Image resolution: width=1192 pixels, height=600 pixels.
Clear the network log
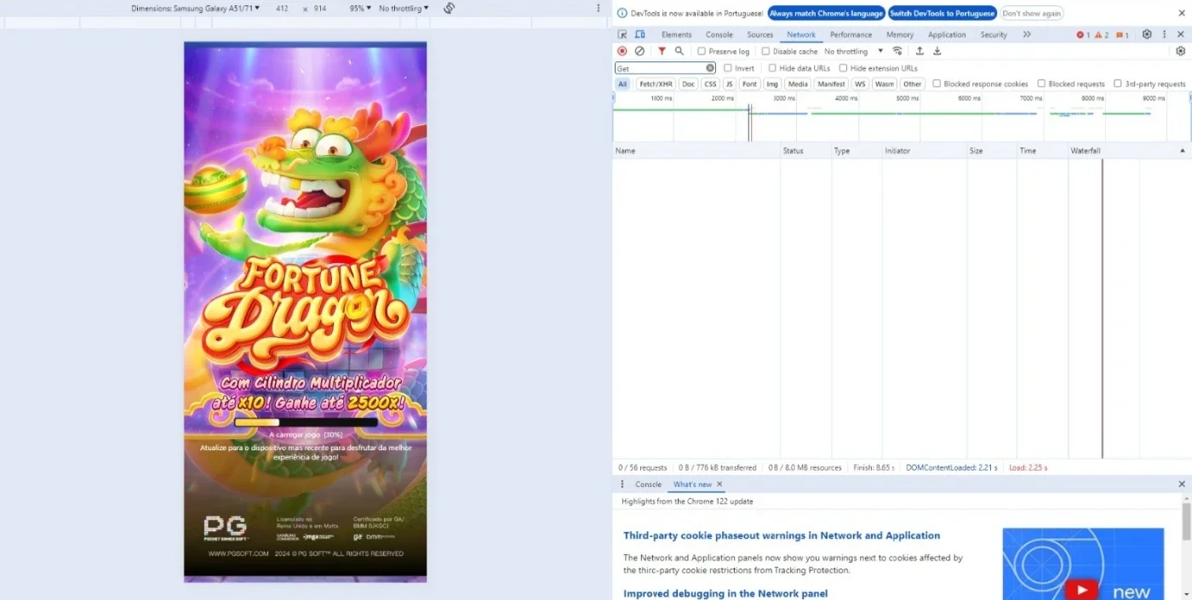click(x=639, y=51)
